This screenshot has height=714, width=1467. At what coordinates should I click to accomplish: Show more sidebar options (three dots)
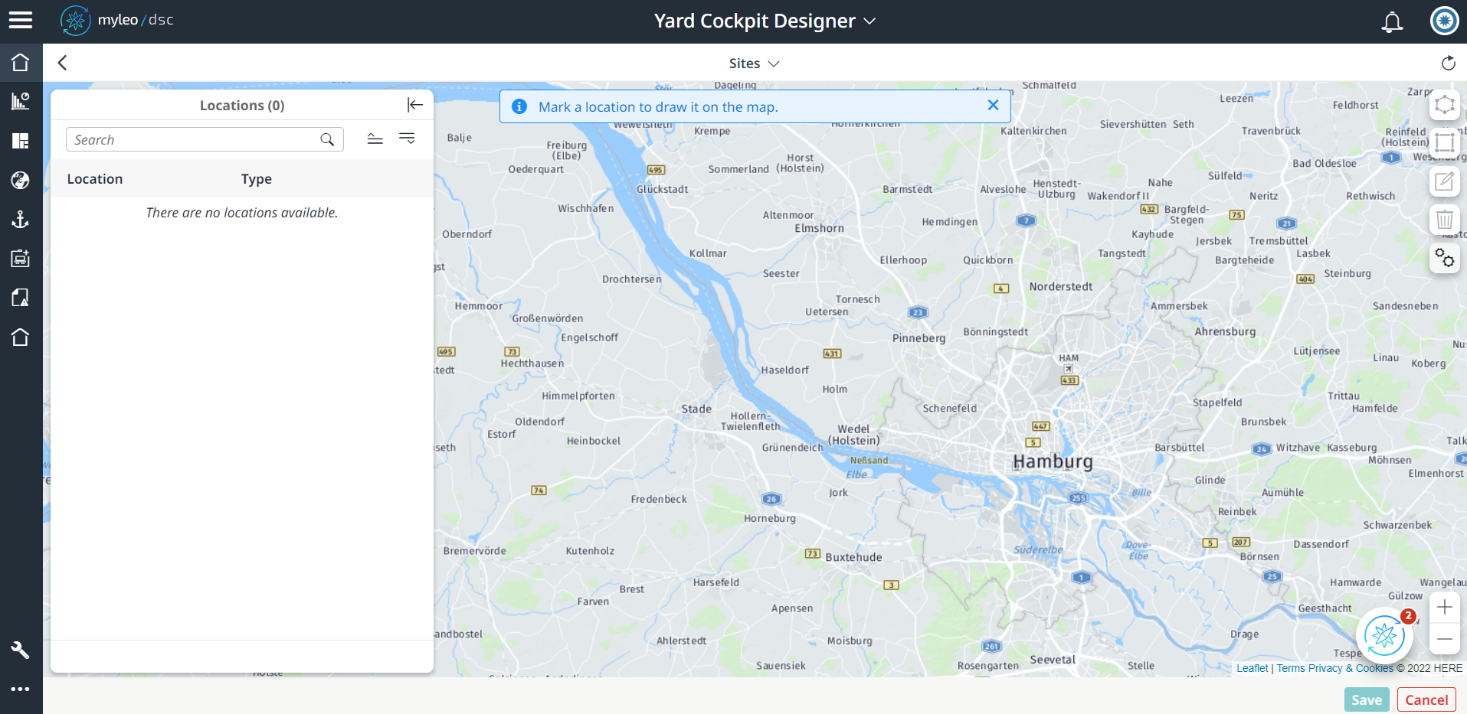[x=21, y=689]
